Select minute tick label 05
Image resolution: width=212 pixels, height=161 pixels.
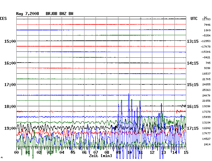pyautogui.click(x=73, y=153)
